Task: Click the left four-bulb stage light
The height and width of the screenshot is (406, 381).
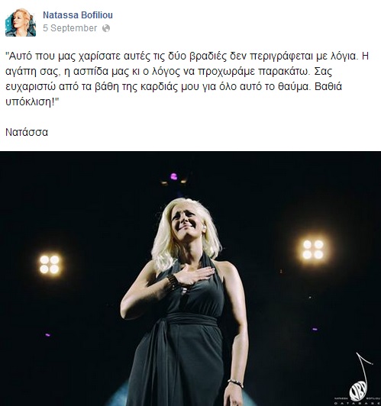Action: tap(49, 264)
